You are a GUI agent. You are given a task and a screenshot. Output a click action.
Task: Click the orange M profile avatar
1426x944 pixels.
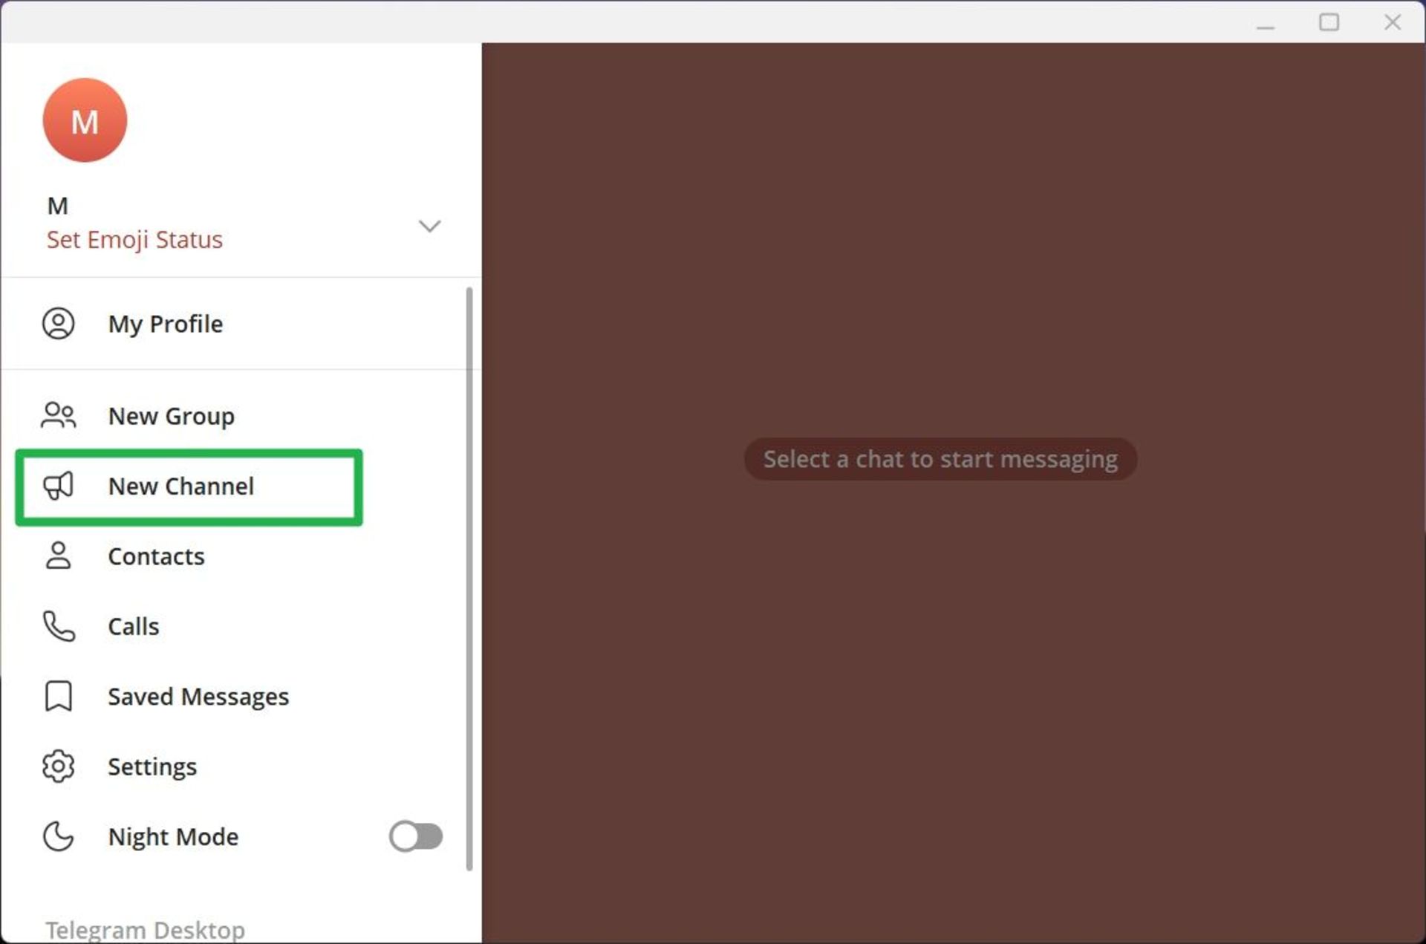85,120
